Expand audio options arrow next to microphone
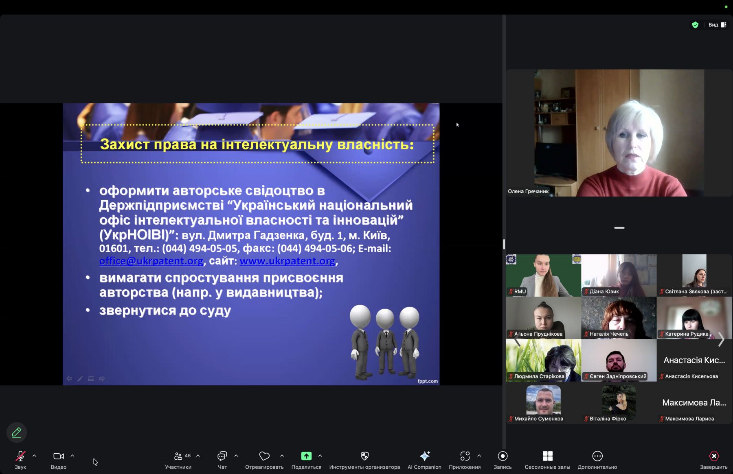 tap(34, 456)
